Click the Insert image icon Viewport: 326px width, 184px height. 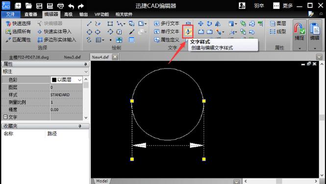click(119, 40)
